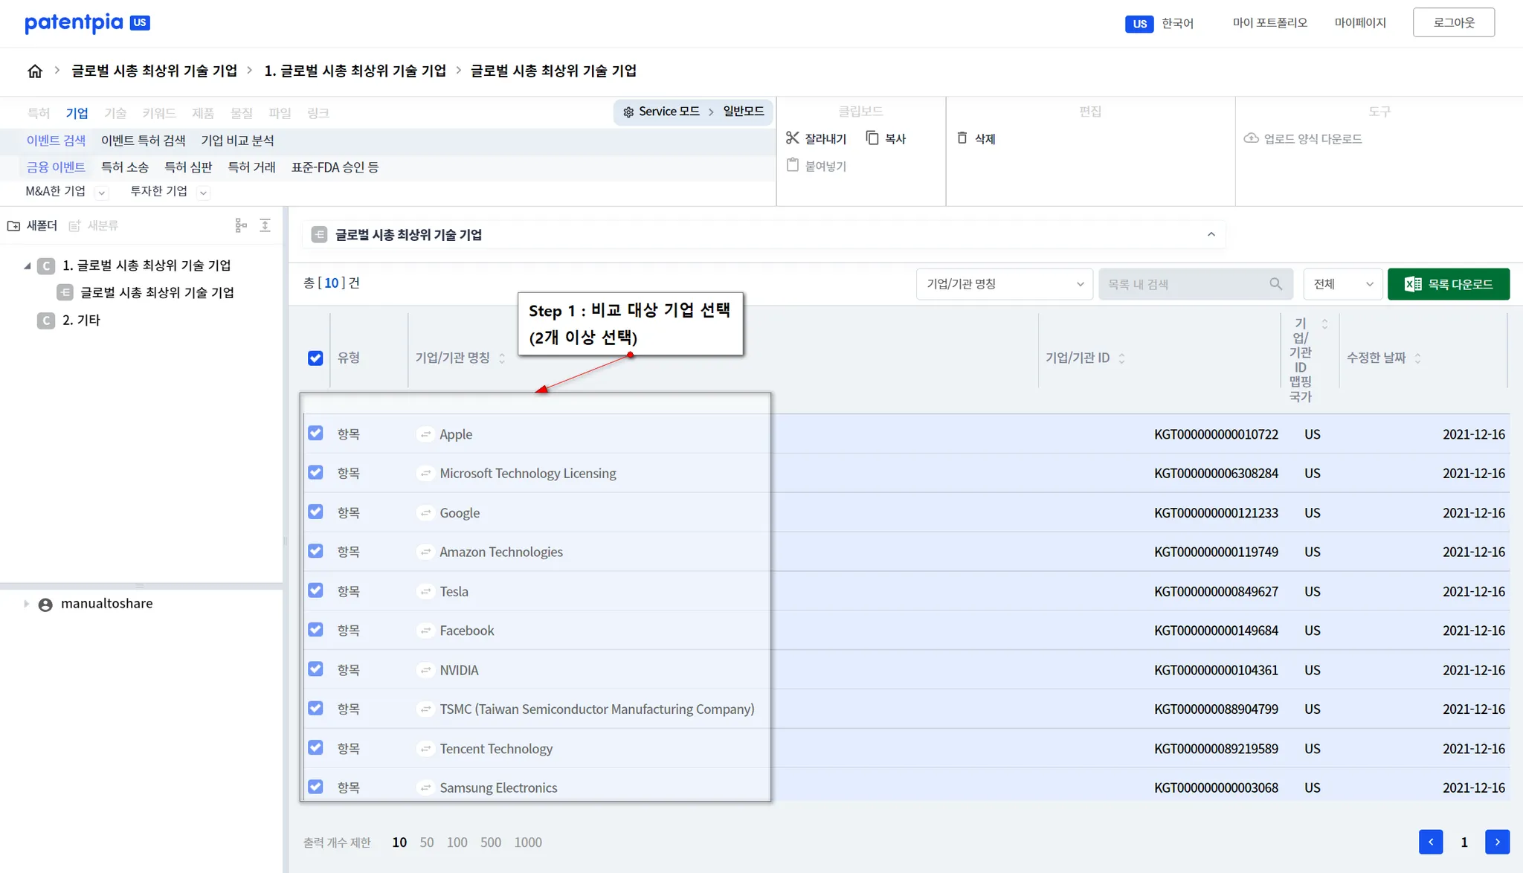Click the new folder (새폴더) icon

click(x=13, y=226)
